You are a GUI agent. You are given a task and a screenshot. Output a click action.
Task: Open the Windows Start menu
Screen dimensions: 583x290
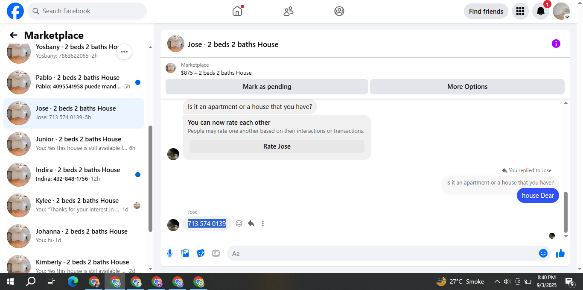pos(10,281)
